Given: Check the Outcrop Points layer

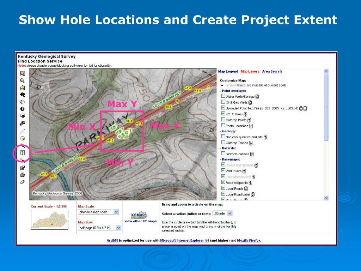Looking at the screenshot, I should click(223, 119).
